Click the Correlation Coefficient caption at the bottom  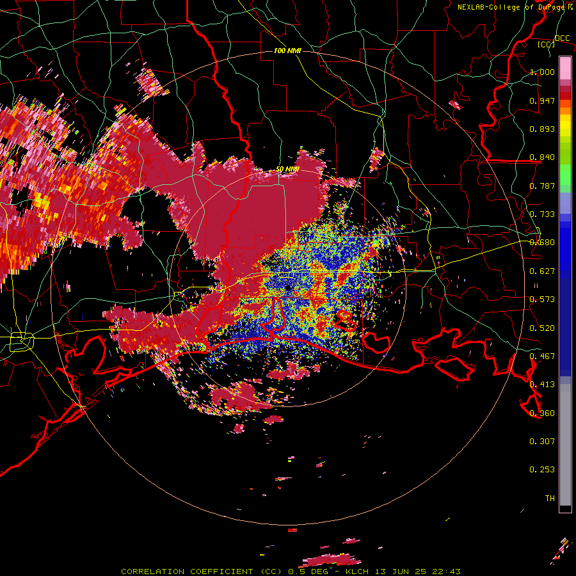click(x=291, y=572)
